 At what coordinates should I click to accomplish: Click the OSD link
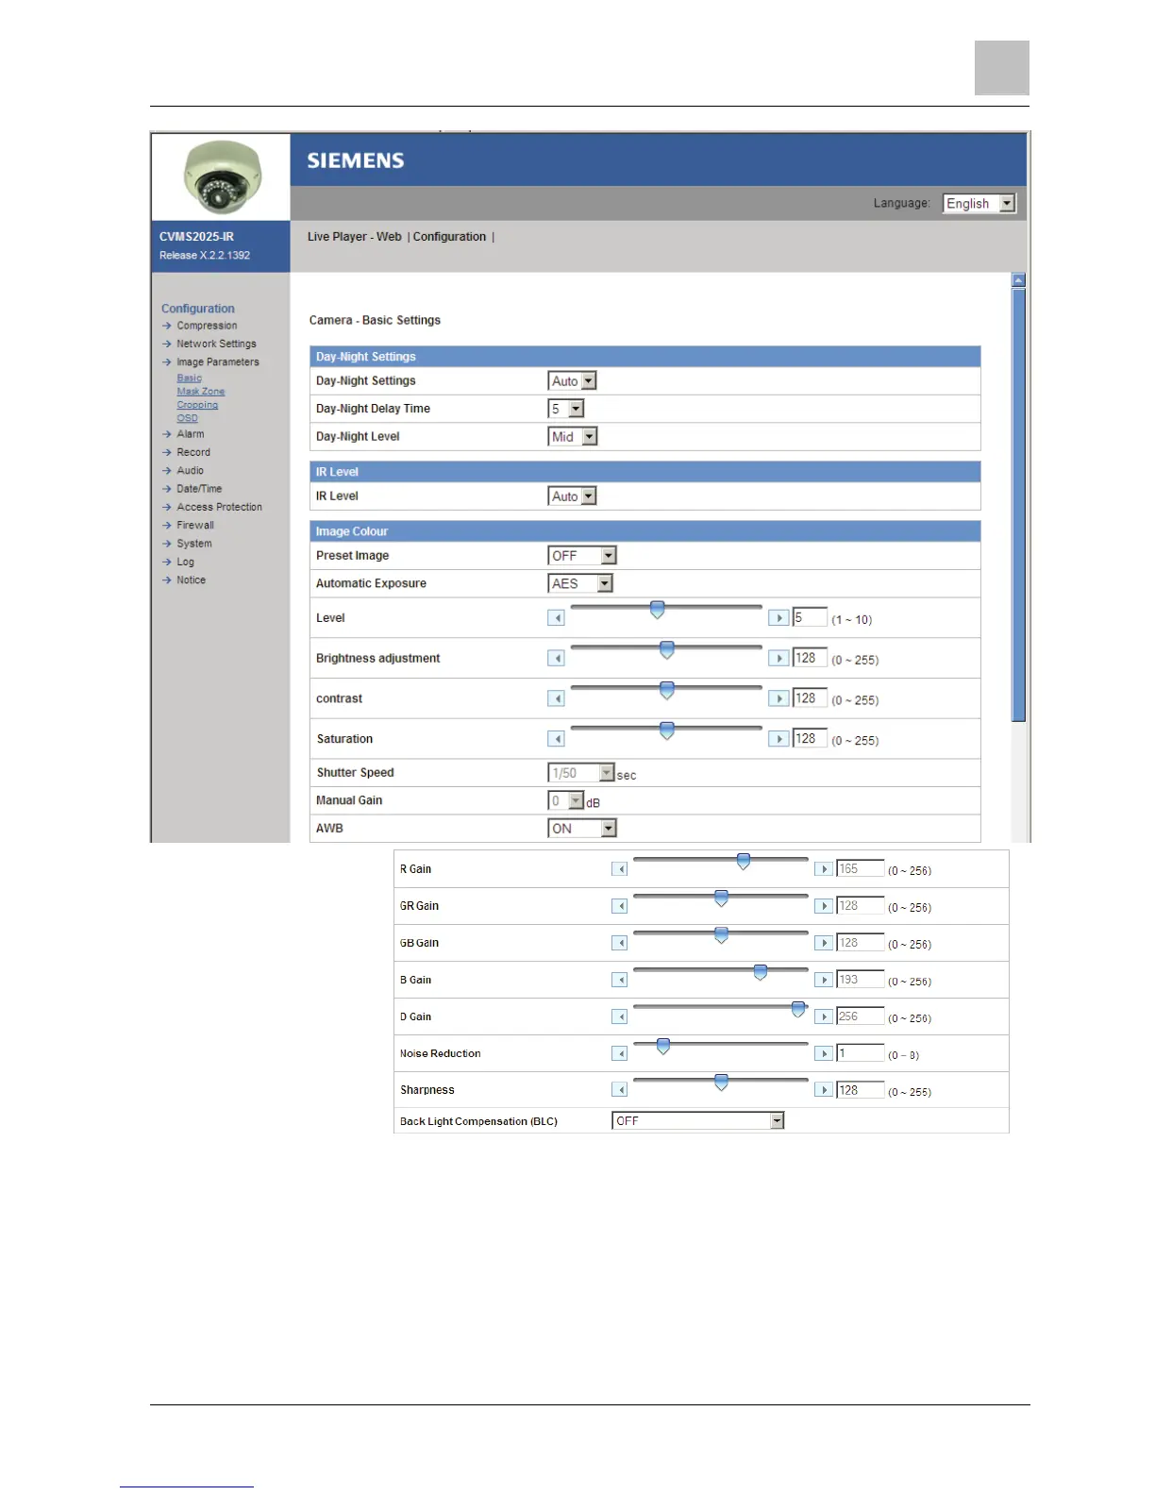(187, 418)
